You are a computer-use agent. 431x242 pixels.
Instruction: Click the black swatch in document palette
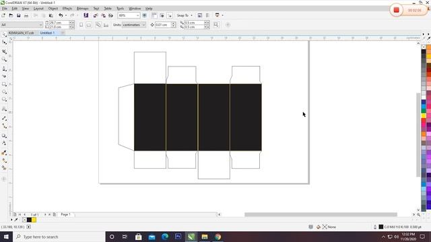pos(29,220)
